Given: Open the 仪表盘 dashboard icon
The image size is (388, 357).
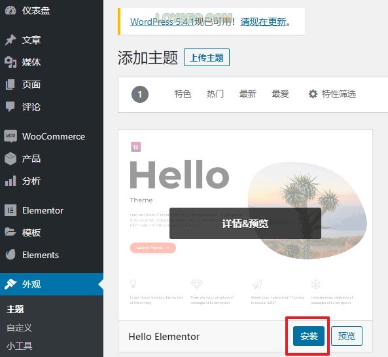Looking at the screenshot, I should click(10, 10).
